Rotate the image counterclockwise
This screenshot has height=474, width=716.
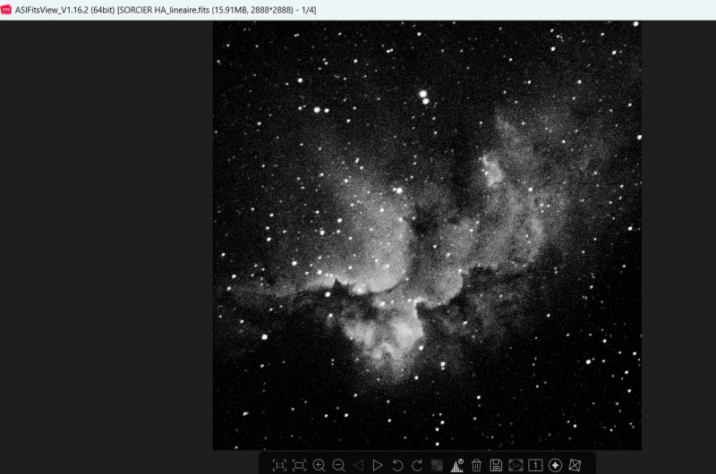[x=397, y=465]
